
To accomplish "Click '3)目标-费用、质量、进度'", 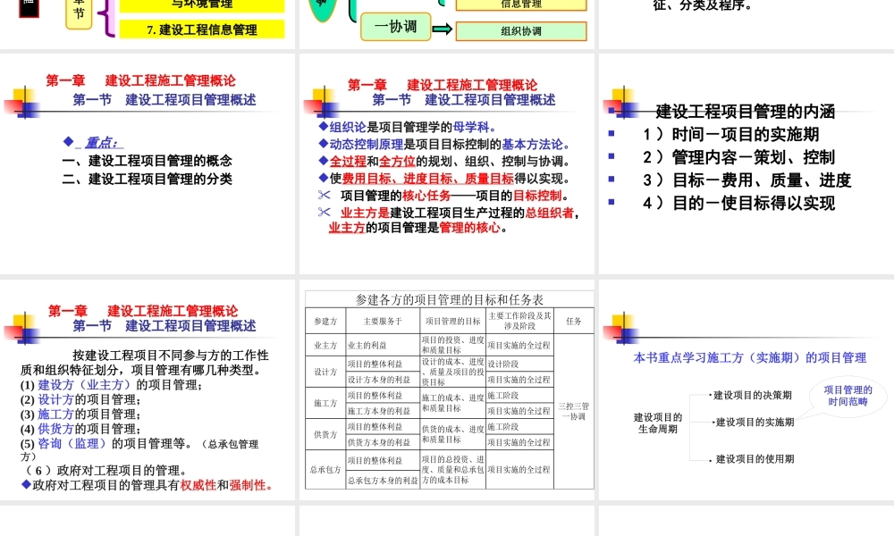I will [x=746, y=180].
